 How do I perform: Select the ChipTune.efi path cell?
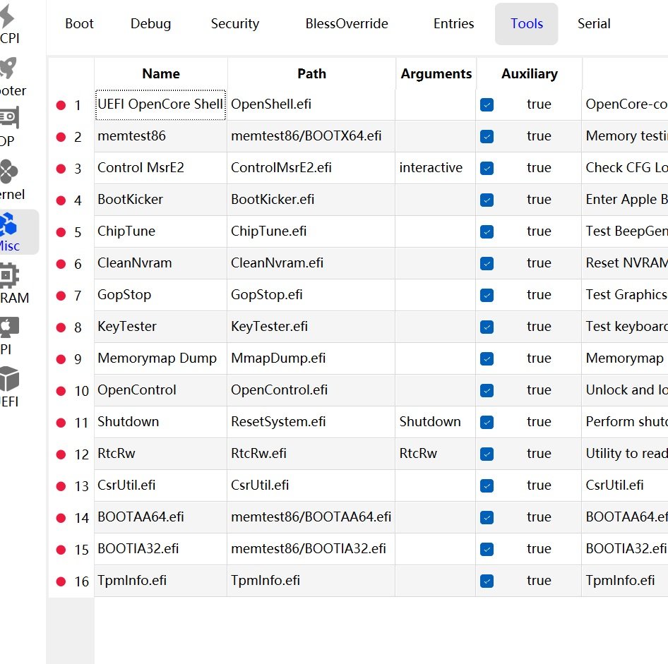[x=311, y=231]
